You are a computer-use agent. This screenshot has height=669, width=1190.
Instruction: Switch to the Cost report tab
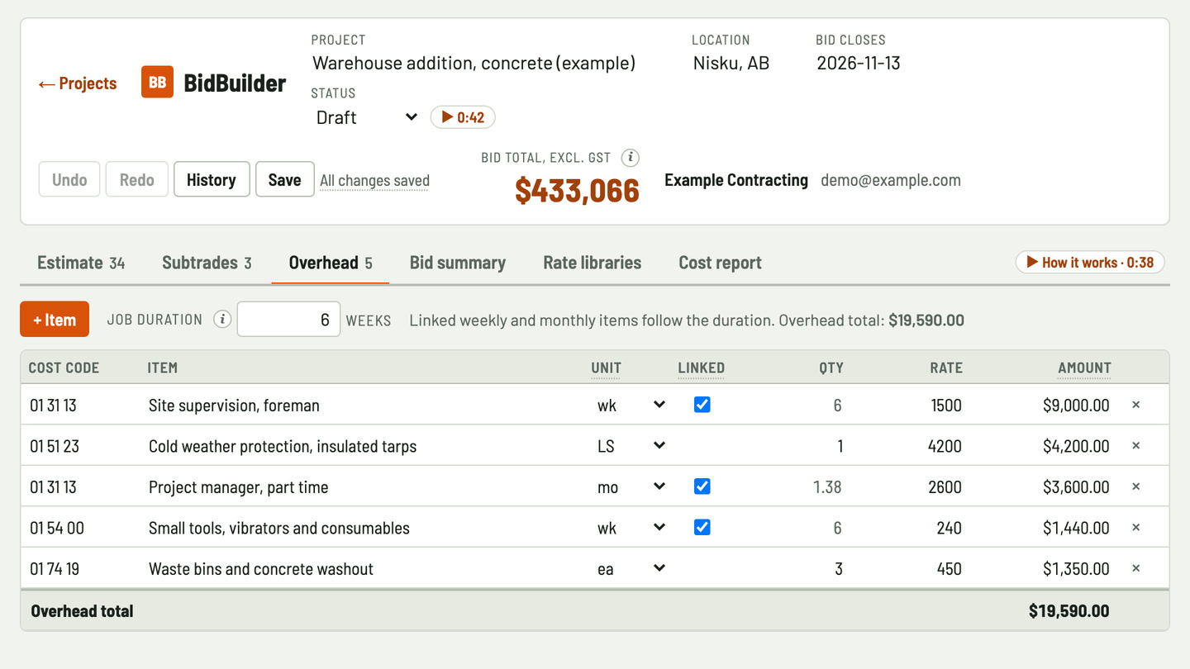[721, 263]
